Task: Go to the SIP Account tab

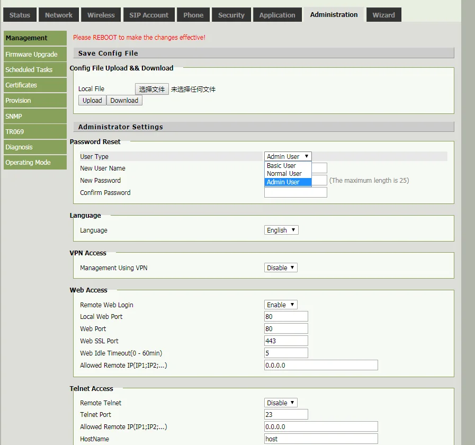Action: (x=149, y=15)
